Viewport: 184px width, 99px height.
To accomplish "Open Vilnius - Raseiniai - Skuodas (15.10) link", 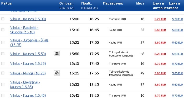I will click(x=24, y=30).
